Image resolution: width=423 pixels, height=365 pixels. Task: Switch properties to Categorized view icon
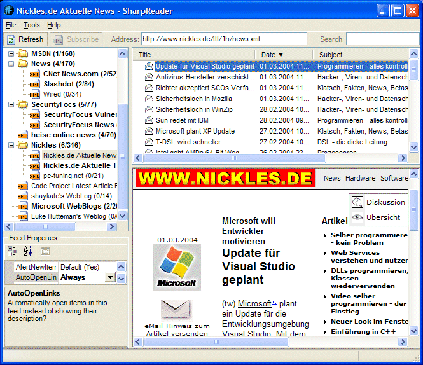tap(12, 251)
